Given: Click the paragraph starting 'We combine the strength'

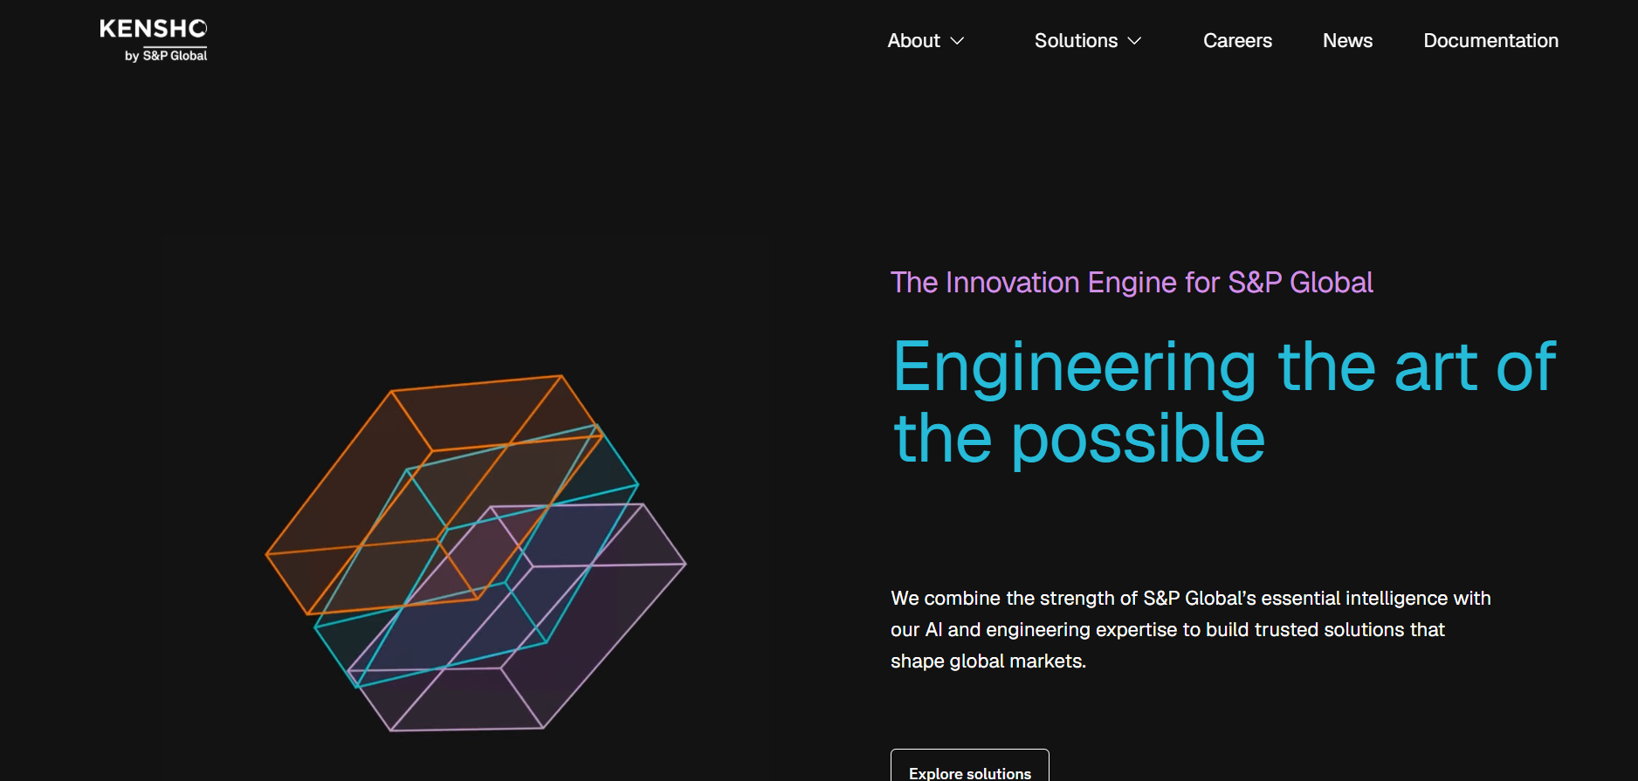Looking at the screenshot, I should (x=1191, y=630).
